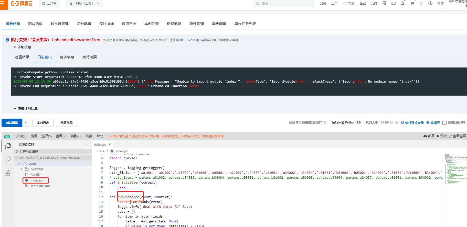Image resolution: width=467 pixels, height=227 pixels.
Task: Open the shopping cart icon
Action: point(412,3)
